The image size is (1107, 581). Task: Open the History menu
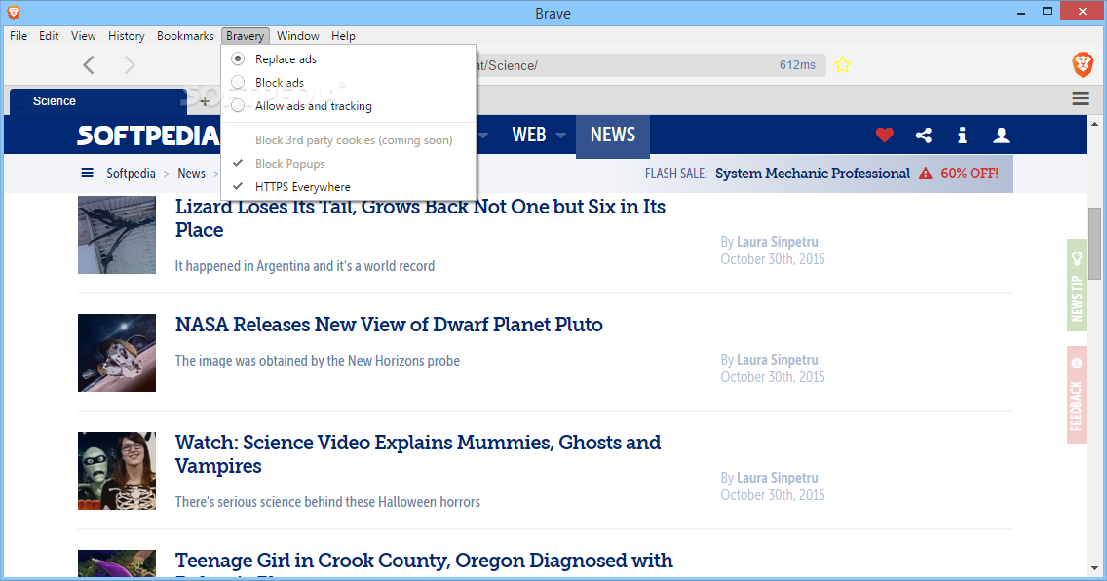127,36
